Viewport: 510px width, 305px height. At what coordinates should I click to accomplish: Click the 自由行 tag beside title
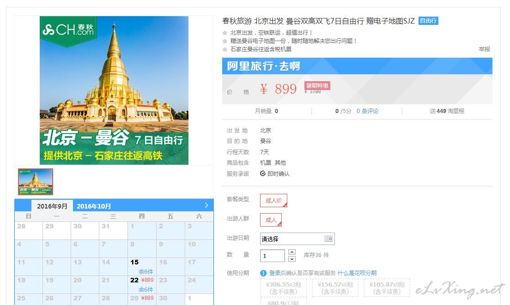pyautogui.click(x=428, y=21)
